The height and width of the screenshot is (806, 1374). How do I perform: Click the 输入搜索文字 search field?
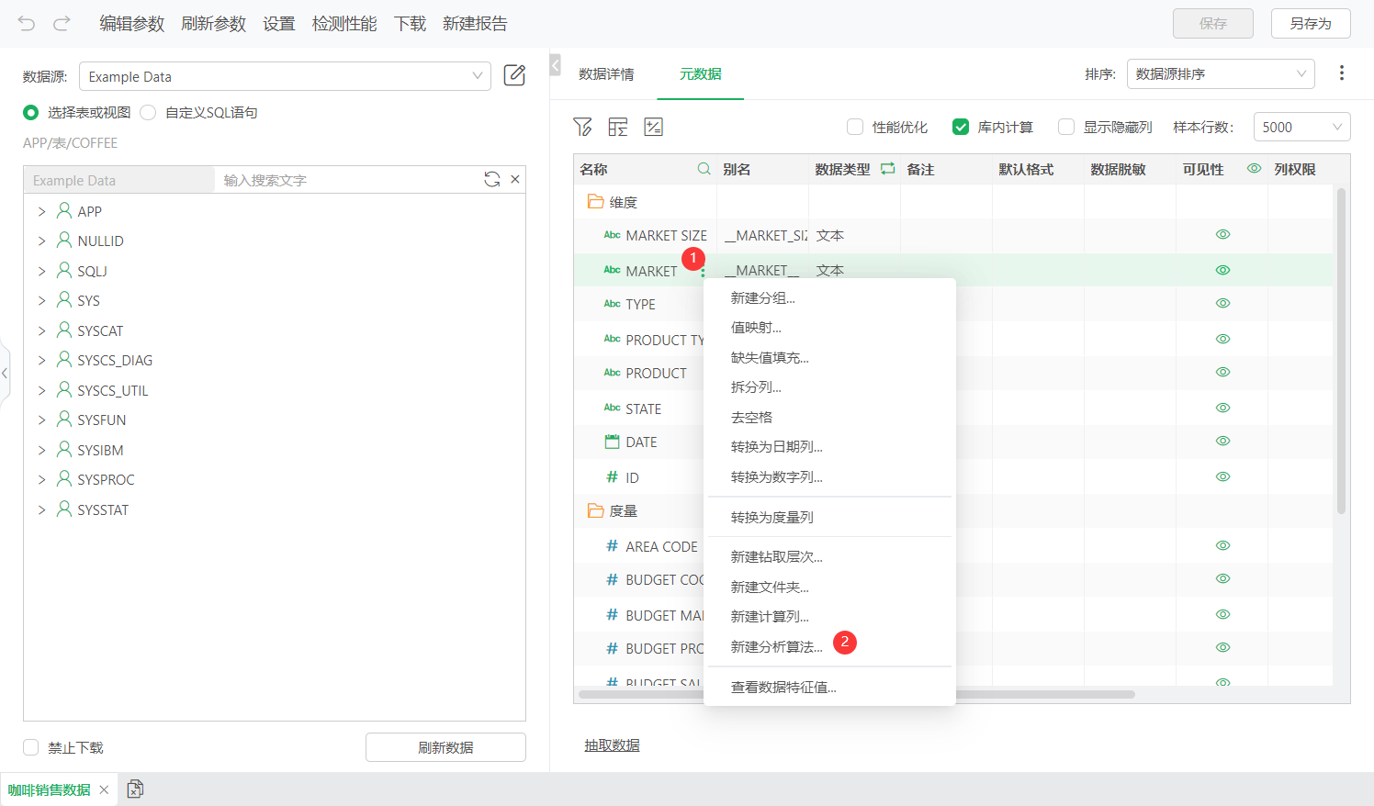347,180
